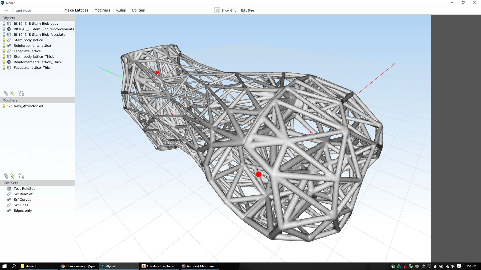Click surface icon of Edges only

9,210
